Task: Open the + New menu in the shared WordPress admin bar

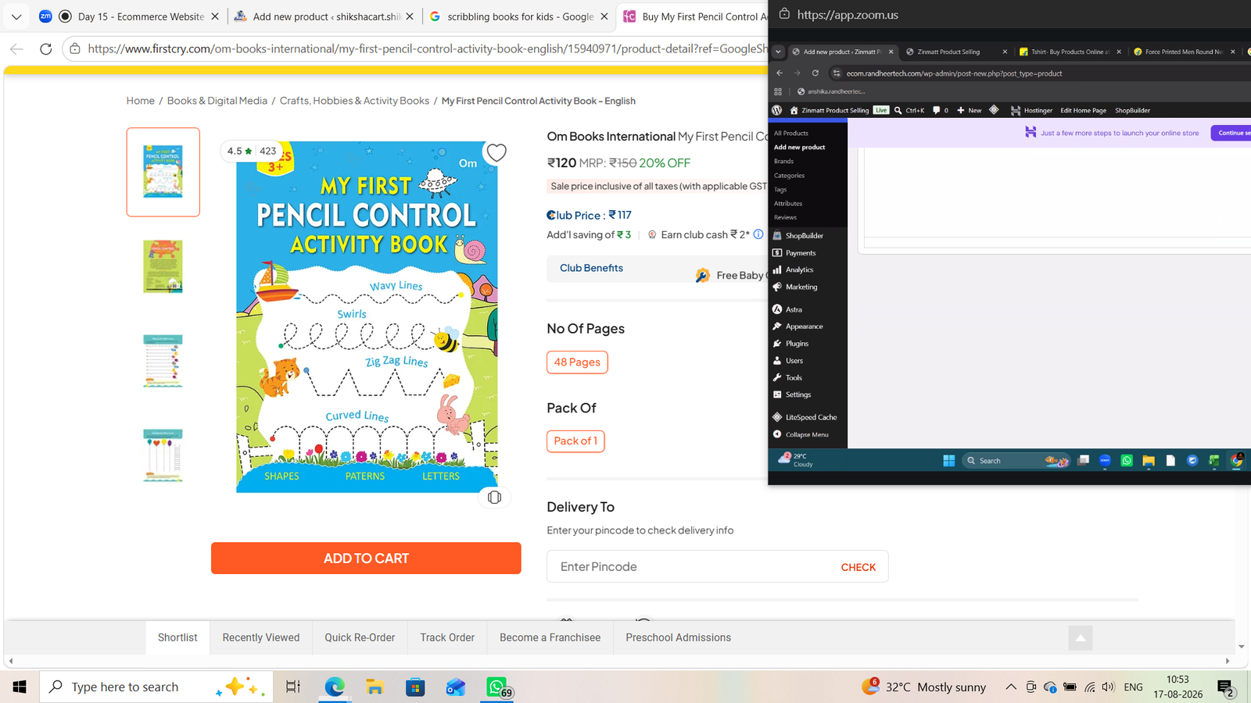Action: [970, 110]
